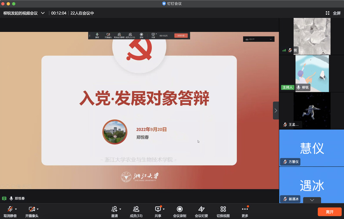Open the dark dropdown at the slide's top-right corner
344x219 pixels.
(x=259, y=39)
